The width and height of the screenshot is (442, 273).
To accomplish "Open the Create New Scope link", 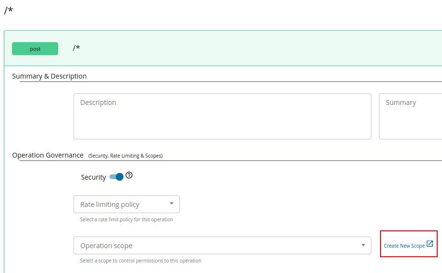I will tap(404, 246).
